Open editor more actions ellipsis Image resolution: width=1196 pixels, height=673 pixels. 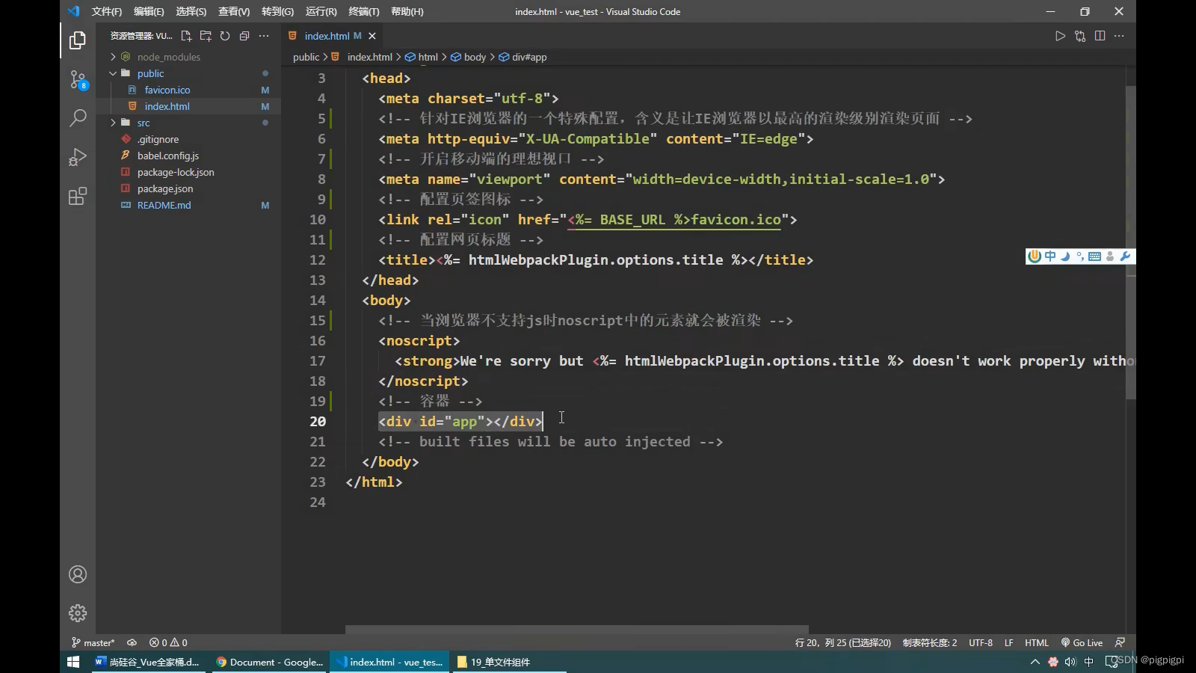(1119, 36)
